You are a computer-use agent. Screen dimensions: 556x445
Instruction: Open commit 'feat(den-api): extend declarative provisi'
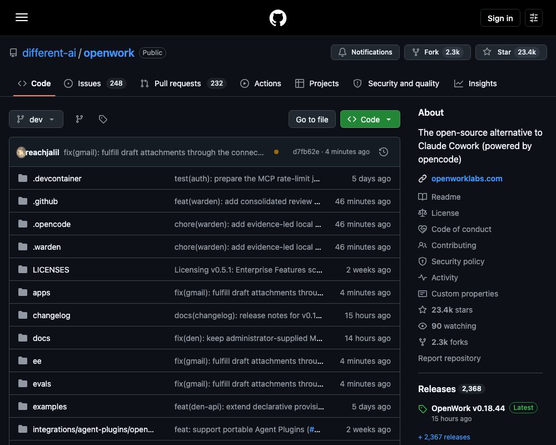click(x=249, y=407)
